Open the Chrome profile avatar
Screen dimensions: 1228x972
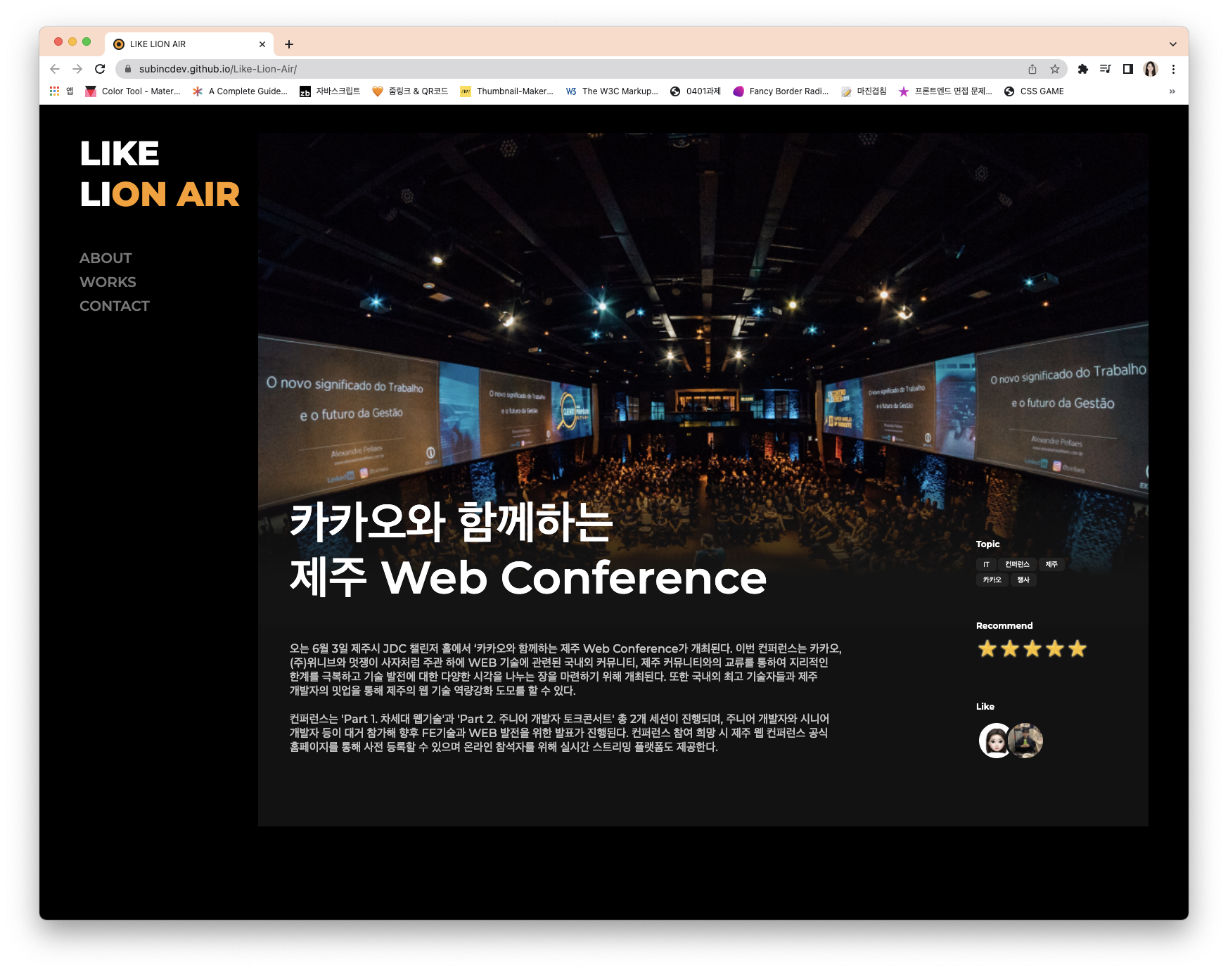click(1151, 69)
